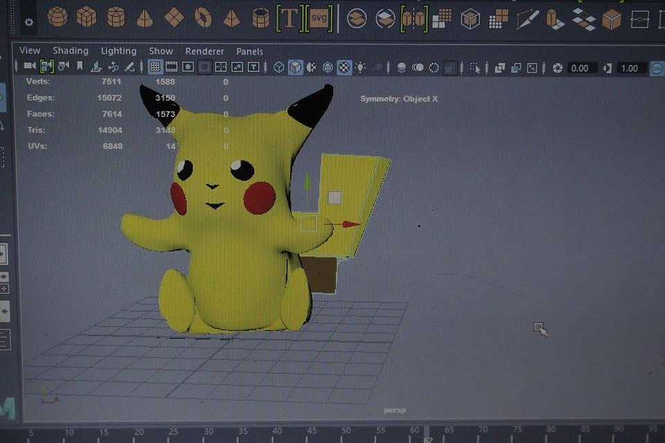Image resolution: width=665 pixels, height=443 pixels.
Task: Click the Merge vertices shelf icon
Action: (x=640, y=19)
